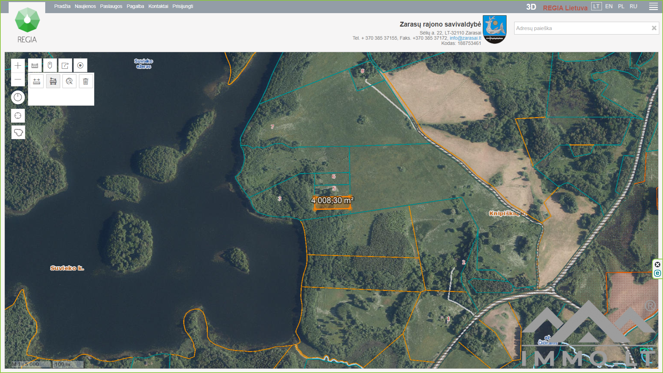The image size is (663, 373).
Task: Switch to 3D view
Action: 531,7
